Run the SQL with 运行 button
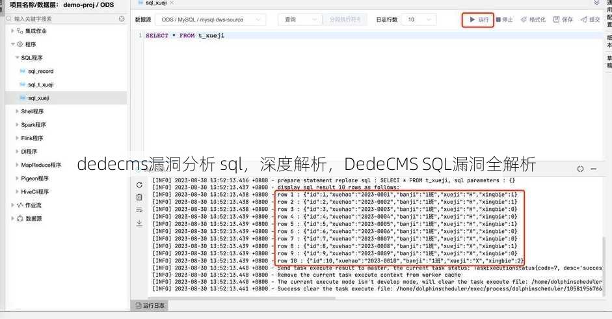This screenshot has height=319, width=612. click(x=479, y=20)
